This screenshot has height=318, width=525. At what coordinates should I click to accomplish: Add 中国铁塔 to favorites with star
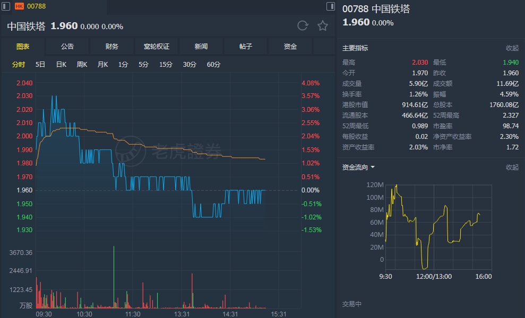click(x=323, y=26)
